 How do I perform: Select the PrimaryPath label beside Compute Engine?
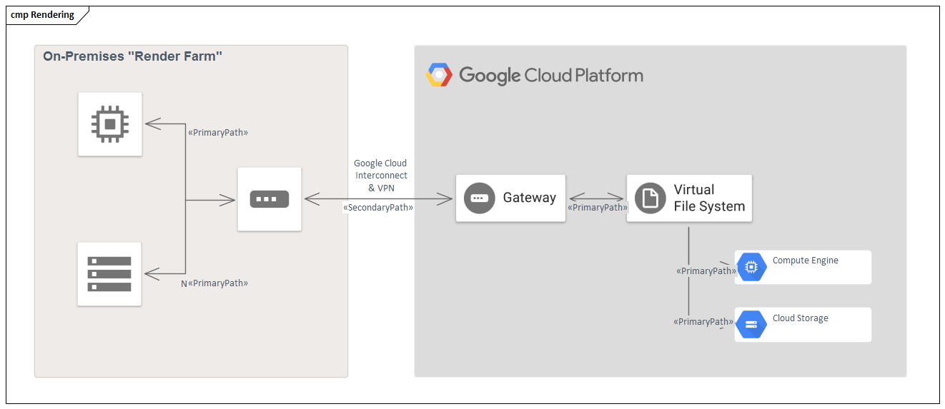706,271
